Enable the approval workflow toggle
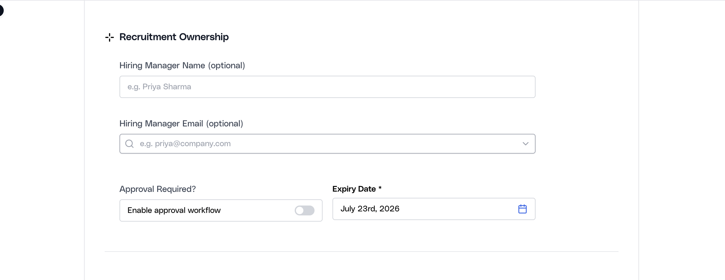 click(304, 210)
